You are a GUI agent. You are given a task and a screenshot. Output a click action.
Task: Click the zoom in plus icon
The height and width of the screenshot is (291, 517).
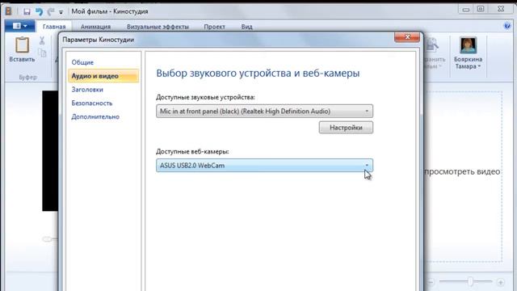[x=501, y=282]
